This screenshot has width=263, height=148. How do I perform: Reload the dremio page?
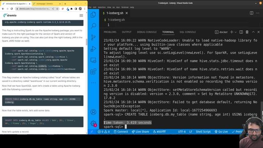pos(12,9)
